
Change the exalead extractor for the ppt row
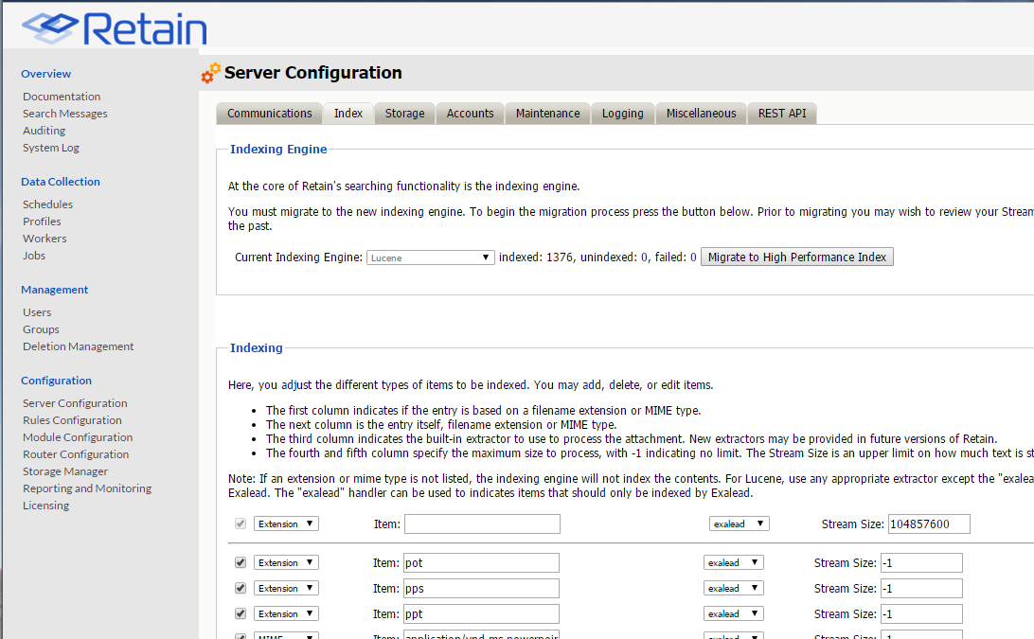[733, 614]
